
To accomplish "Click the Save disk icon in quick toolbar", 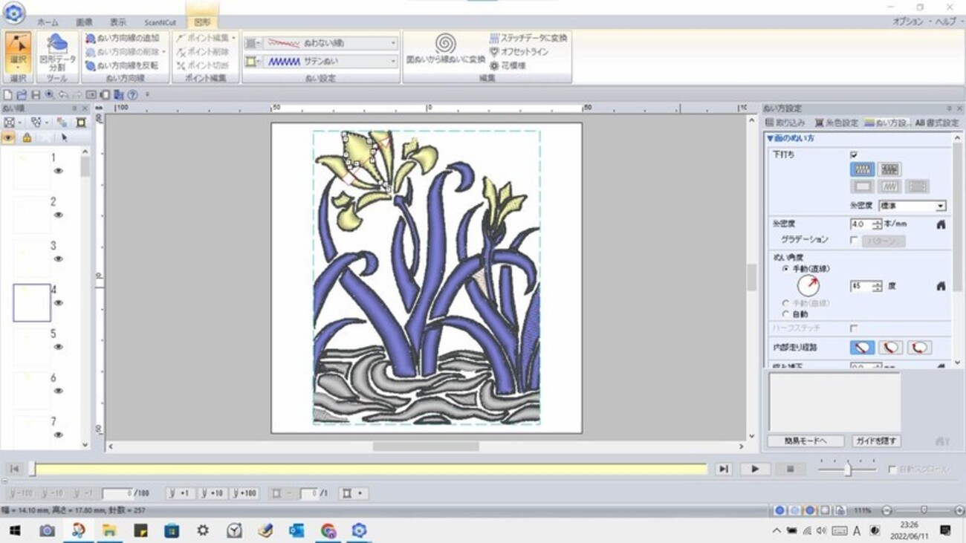I will [x=36, y=95].
